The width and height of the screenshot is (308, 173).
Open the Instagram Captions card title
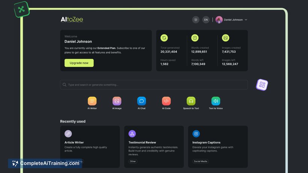click(207, 142)
